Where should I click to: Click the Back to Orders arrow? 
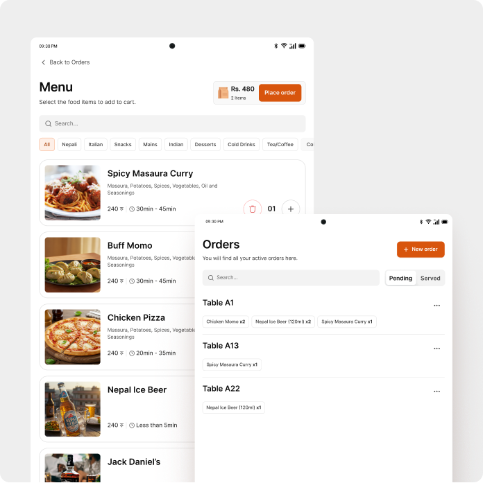point(44,62)
